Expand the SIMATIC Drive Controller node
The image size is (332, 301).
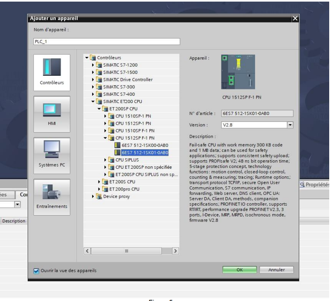pos(93,79)
